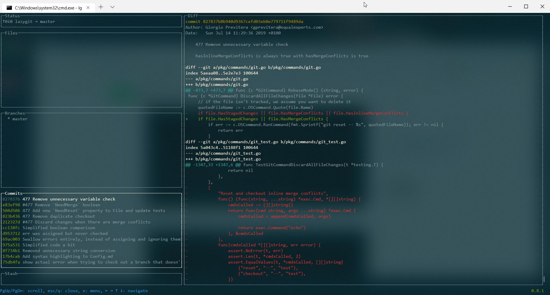Select the master branch entry
Screen dimensions: 550x295
(x=17, y=119)
